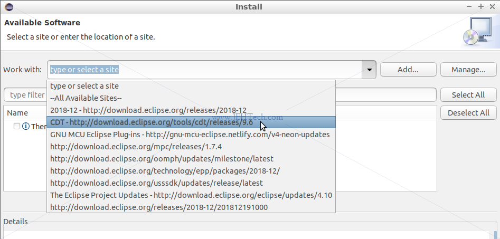Choose the CDT releases 9.6 site
Image resolution: width=500 pixels, height=239 pixels.
[191, 122]
